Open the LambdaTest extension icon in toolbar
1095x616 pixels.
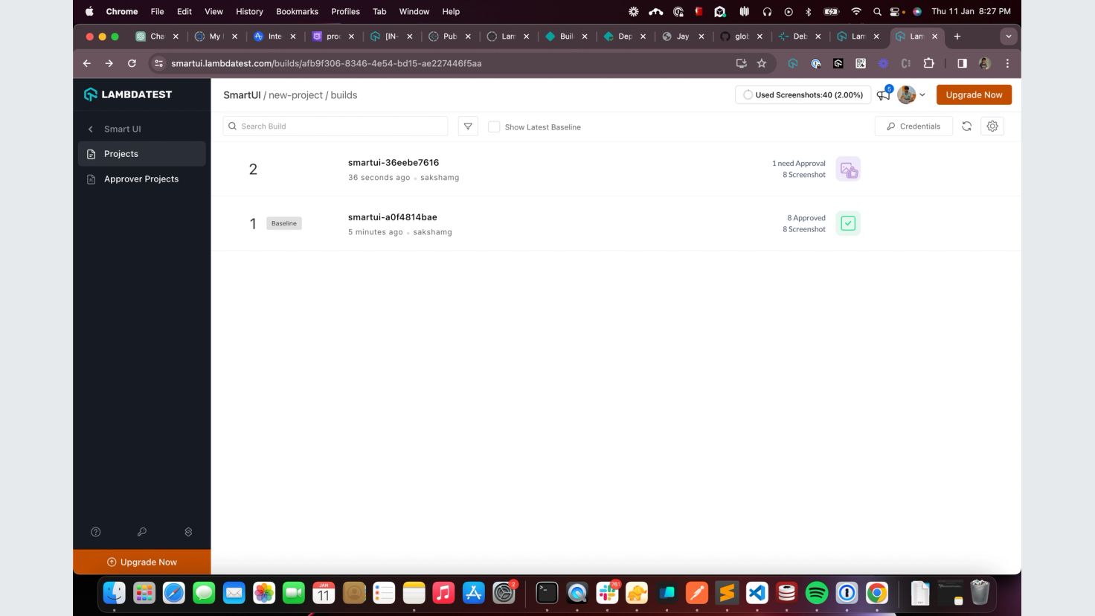[793, 63]
